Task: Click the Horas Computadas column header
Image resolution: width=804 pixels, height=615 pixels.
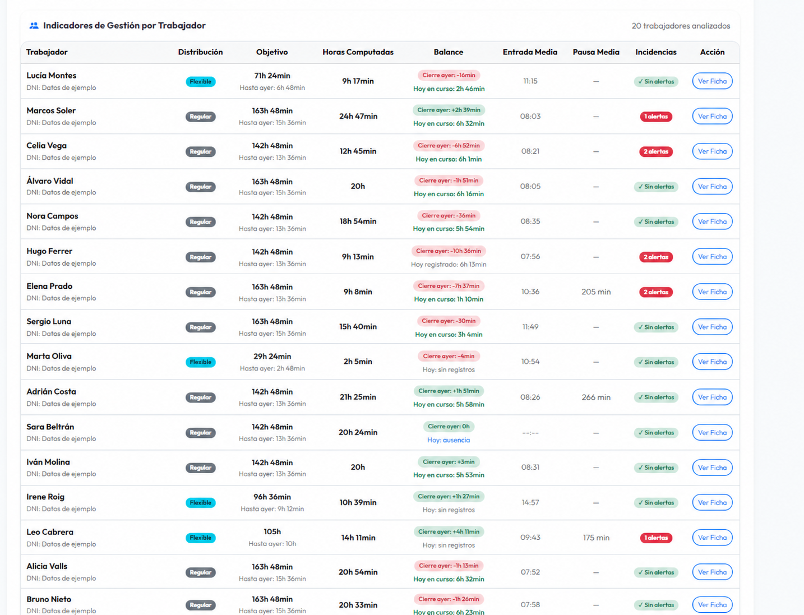Action: (x=358, y=52)
